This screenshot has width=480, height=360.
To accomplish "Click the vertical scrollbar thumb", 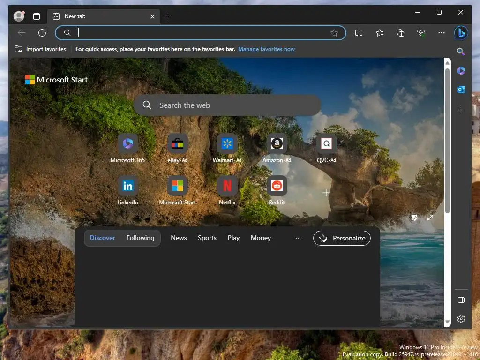I will pos(447,141).
